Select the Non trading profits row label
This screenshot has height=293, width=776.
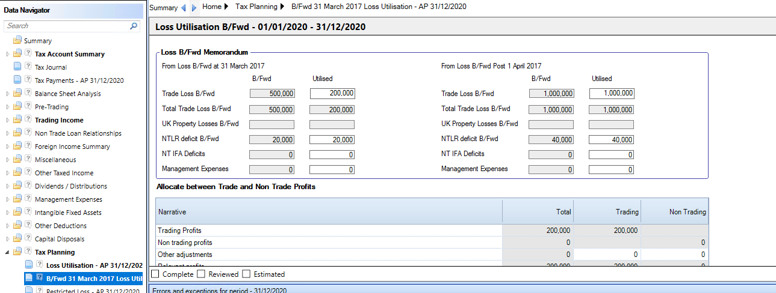[185, 243]
